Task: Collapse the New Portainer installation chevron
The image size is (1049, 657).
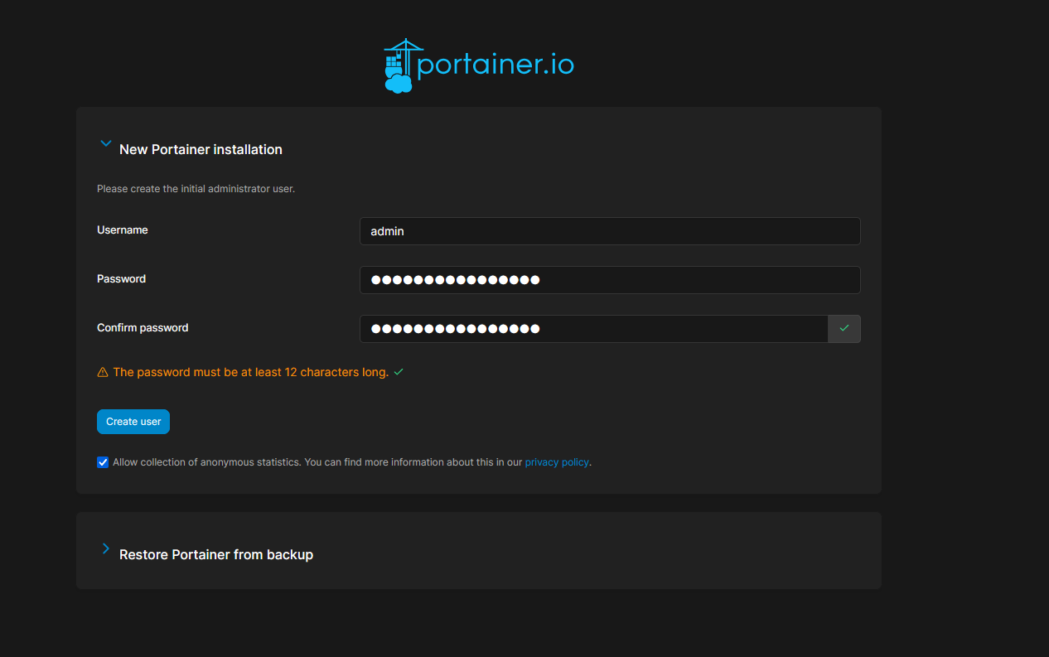Action: click(105, 143)
